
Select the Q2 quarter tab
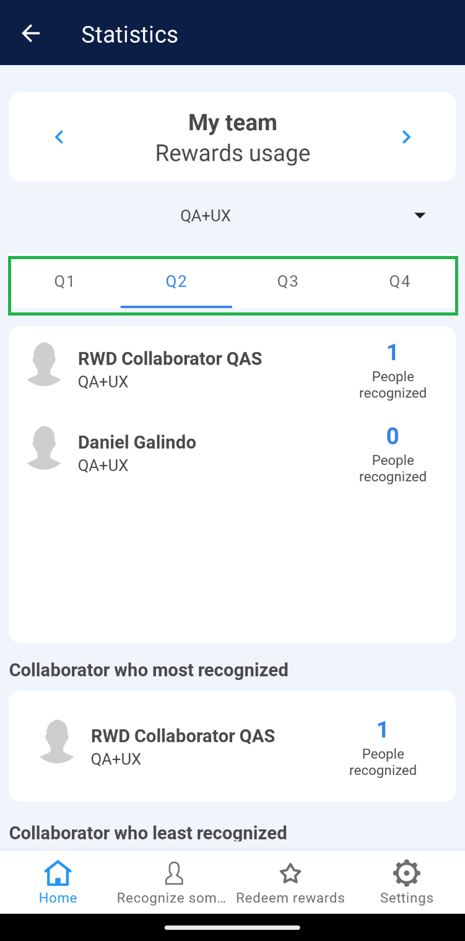click(176, 282)
